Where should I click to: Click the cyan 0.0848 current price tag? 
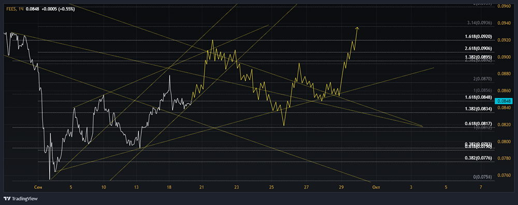(504, 101)
